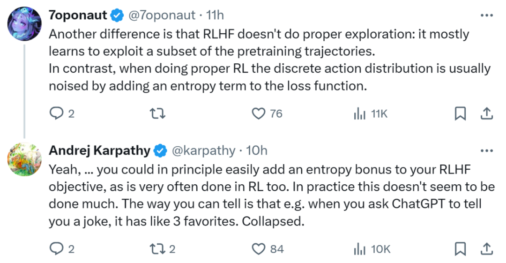Bookmark Andrej Karpathy's tweet

coord(460,249)
